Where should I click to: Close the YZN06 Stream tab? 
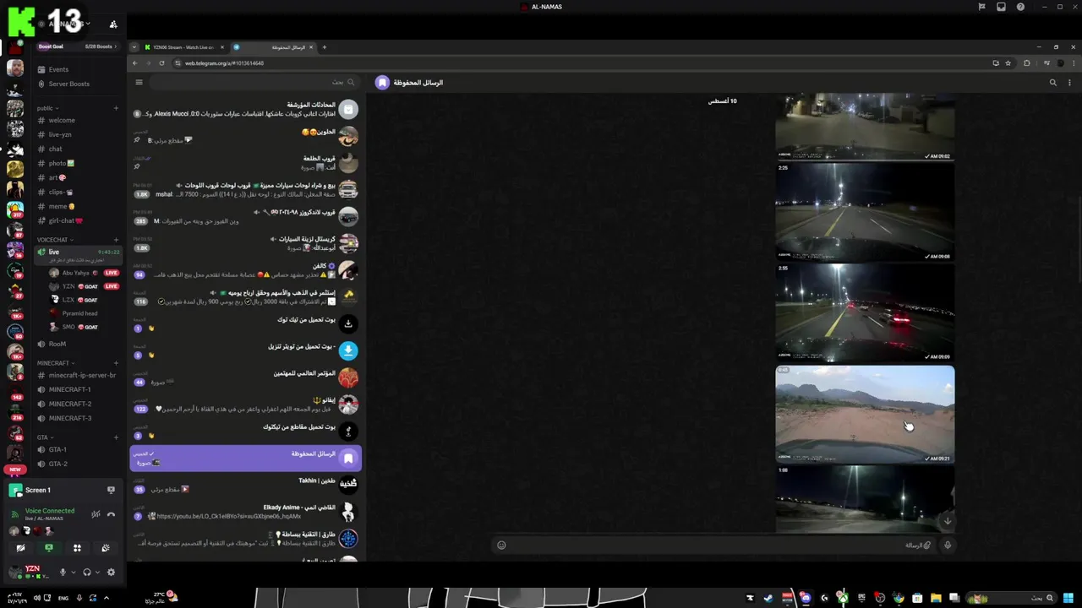coord(221,47)
